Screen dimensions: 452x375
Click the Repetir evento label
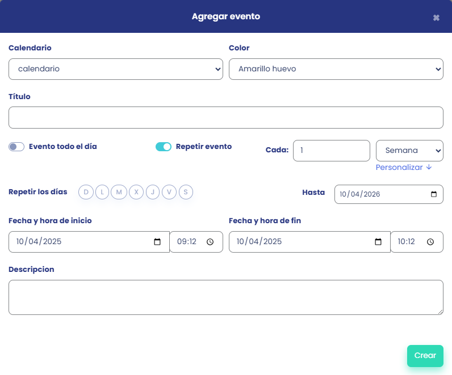point(204,147)
